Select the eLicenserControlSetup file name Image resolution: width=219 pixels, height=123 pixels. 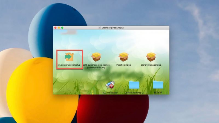(69, 65)
